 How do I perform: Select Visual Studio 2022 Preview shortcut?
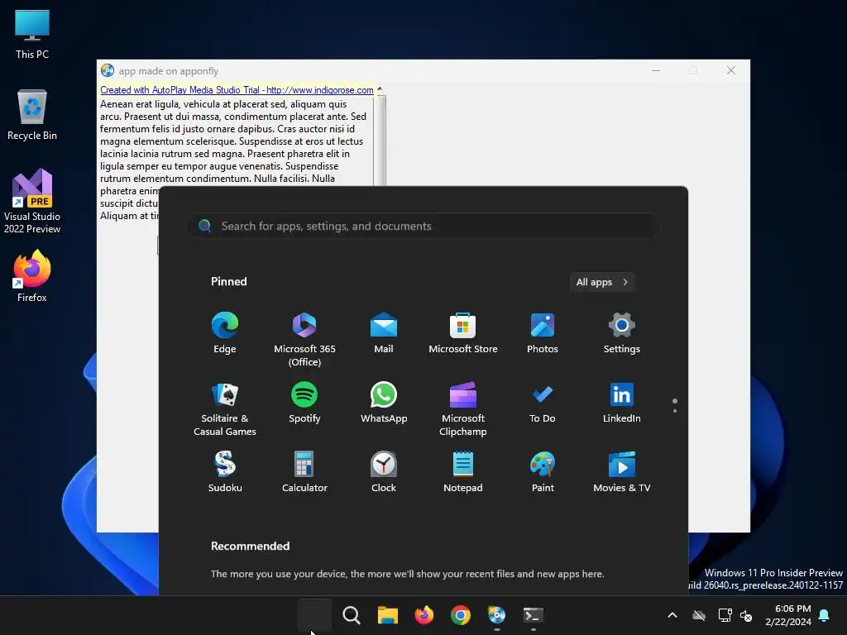[x=32, y=201]
